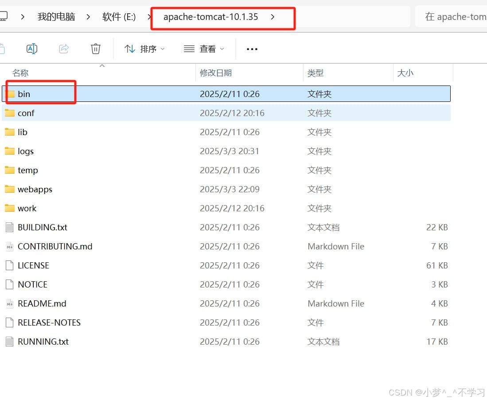Open the 查看 view dropdown

coord(204,49)
